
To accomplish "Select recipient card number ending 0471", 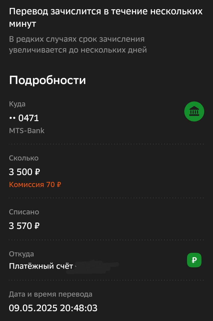I will (24, 118).
